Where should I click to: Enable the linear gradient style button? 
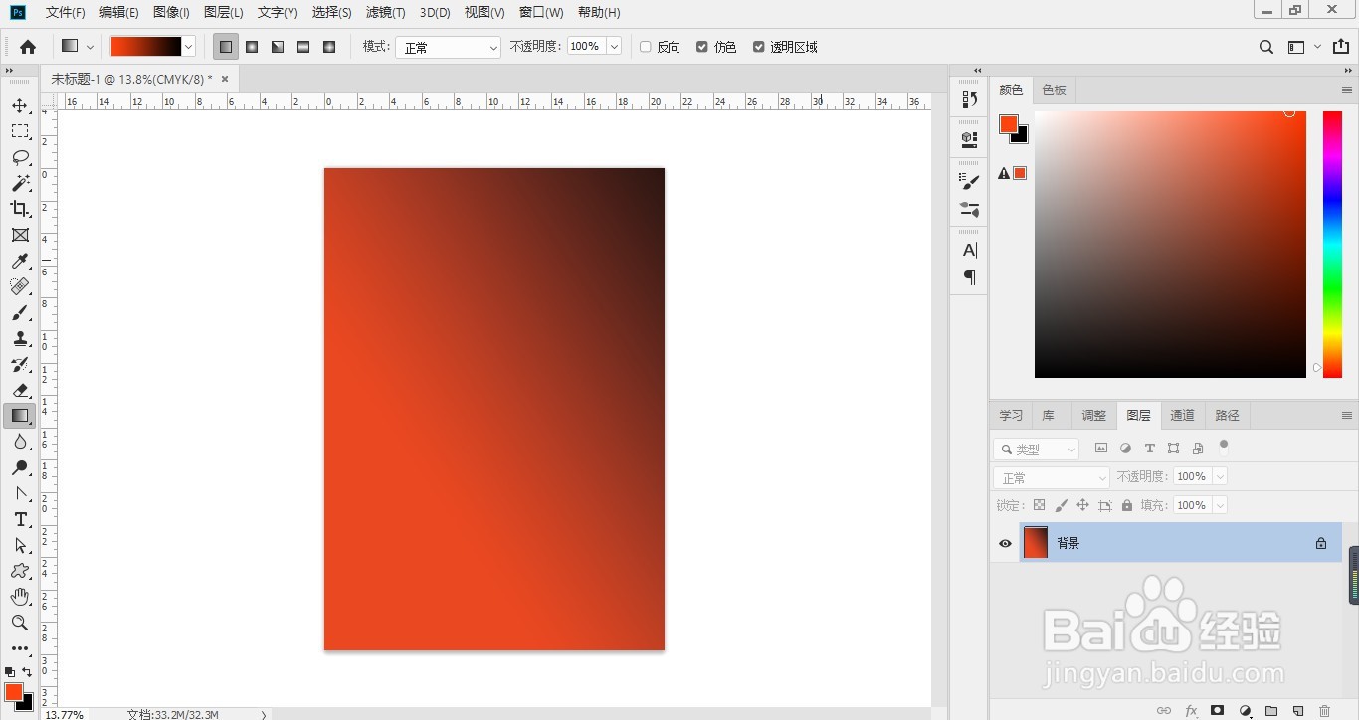coord(226,47)
